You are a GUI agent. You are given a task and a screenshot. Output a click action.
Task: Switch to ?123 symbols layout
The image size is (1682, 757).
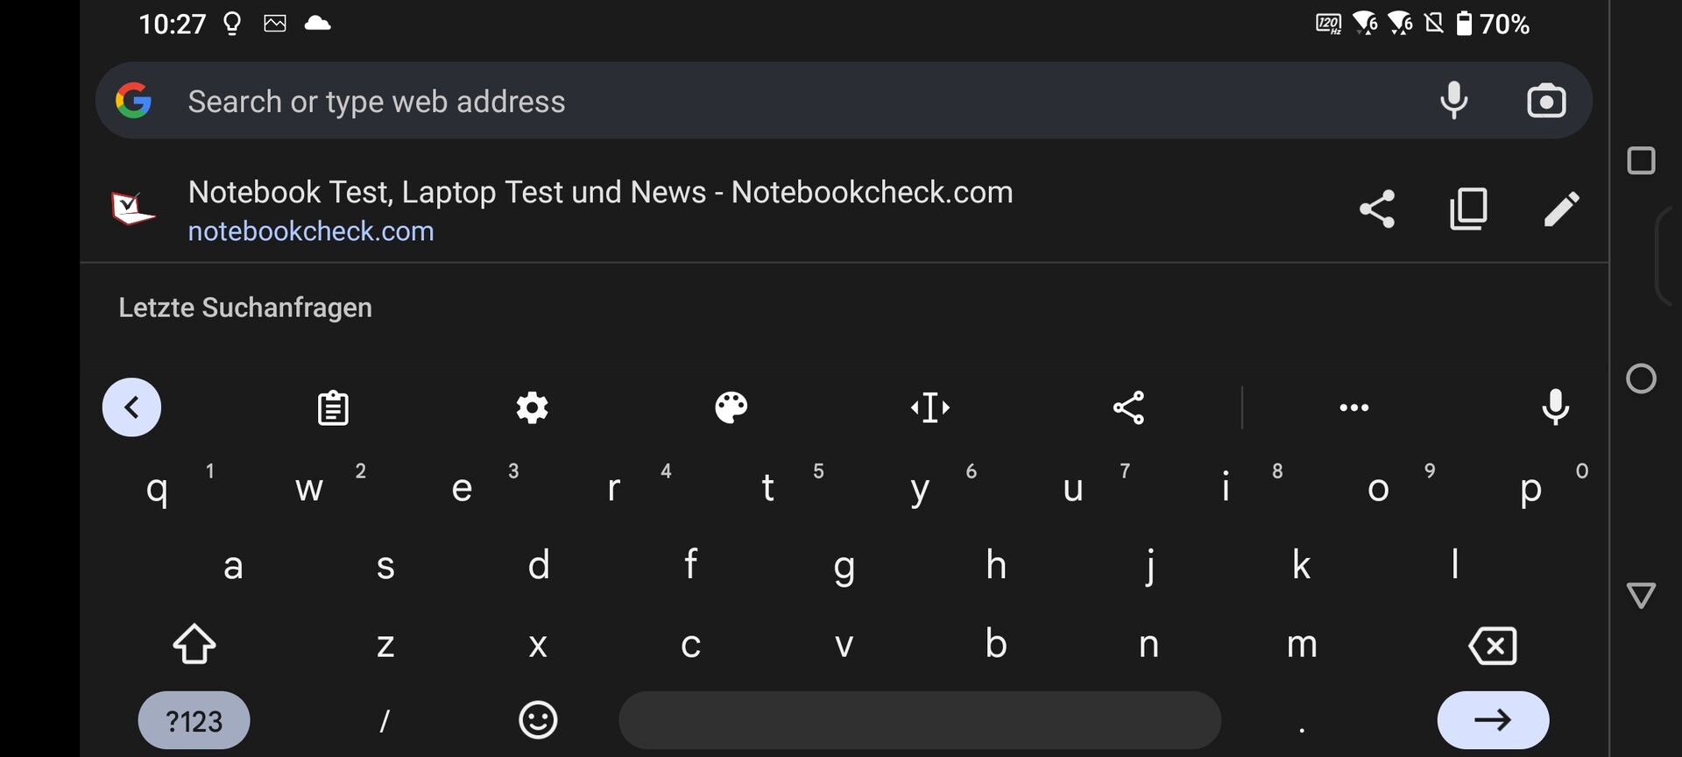[x=194, y=720]
